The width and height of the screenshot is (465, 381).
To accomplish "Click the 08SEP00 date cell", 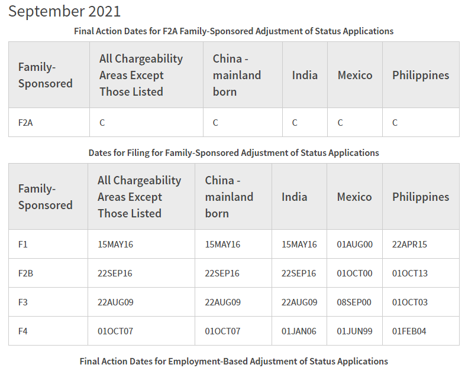I will tap(354, 302).
